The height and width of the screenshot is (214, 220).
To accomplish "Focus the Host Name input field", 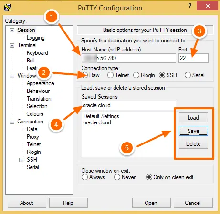I will (x=129, y=58).
